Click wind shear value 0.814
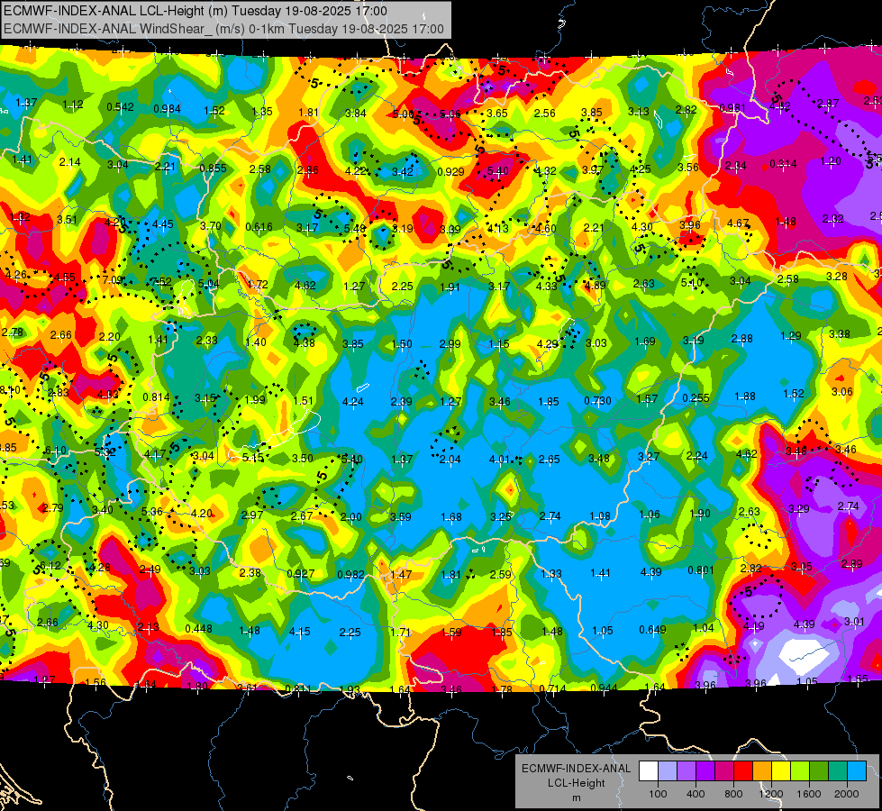This screenshot has height=811, width=882. point(157,396)
